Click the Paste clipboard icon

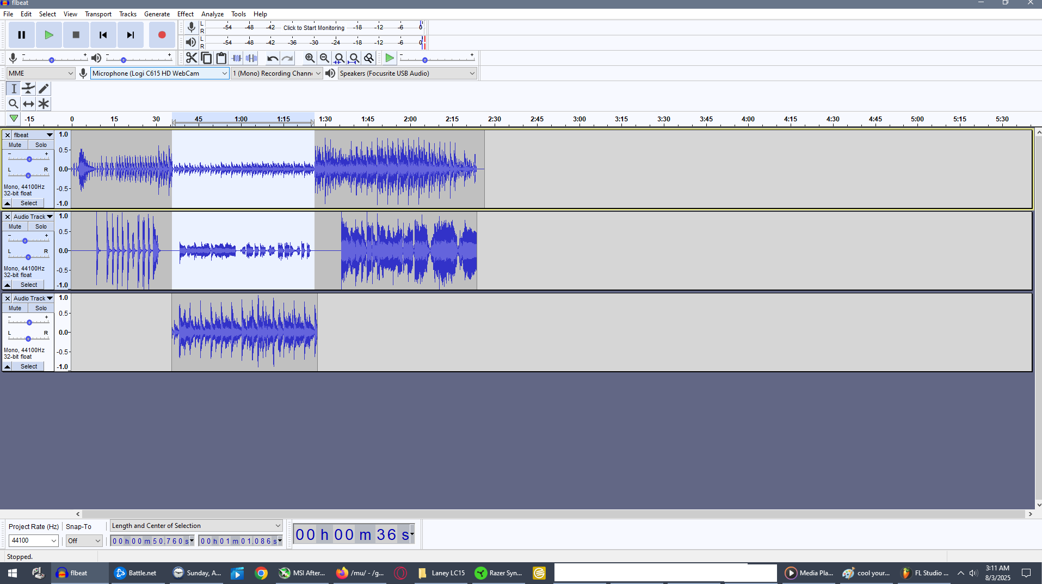[x=221, y=58]
